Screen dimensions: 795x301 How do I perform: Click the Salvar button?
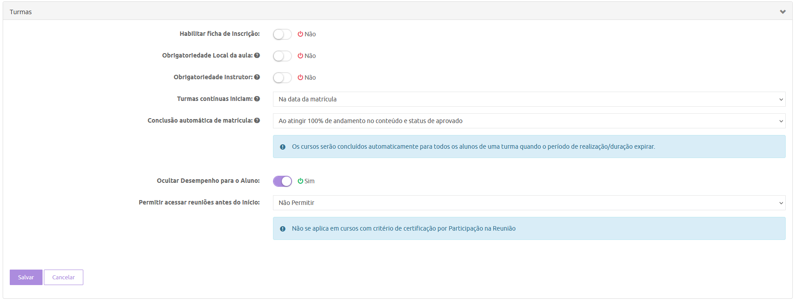pyautogui.click(x=26, y=278)
